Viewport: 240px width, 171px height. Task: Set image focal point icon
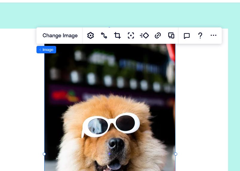[131, 35]
